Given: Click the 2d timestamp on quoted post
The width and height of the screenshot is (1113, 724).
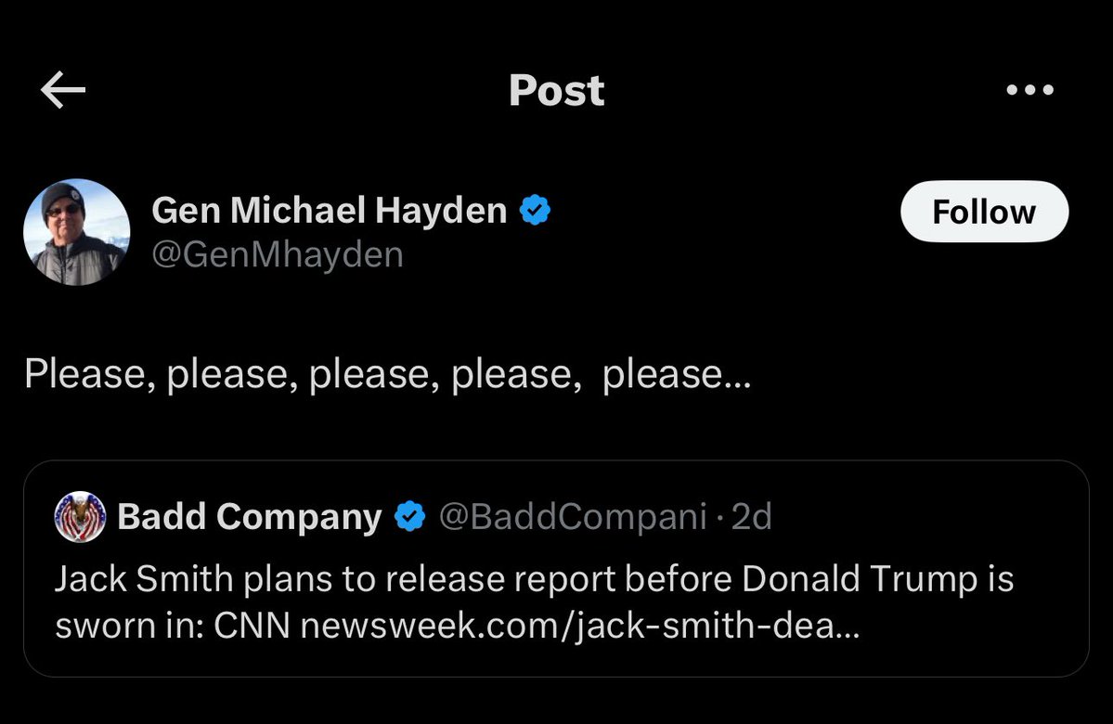Looking at the screenshot, I should tap(751, 517).
